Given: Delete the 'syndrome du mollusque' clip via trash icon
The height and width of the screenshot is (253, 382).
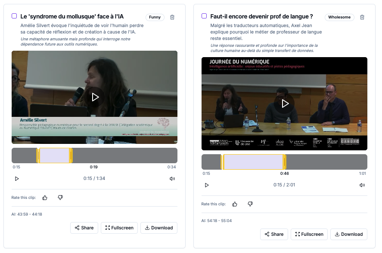Looking at the screenshot, I should 172,17.
